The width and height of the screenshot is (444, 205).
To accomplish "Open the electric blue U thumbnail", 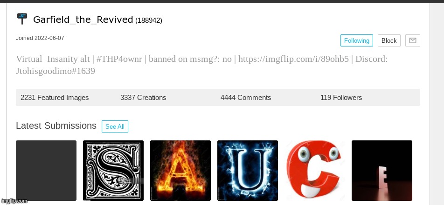I will click(x=248, y=170).
